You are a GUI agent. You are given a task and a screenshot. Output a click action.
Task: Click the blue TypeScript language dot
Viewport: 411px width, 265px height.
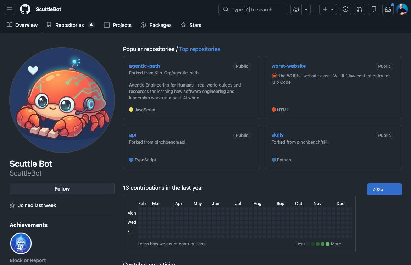(131, 160)
